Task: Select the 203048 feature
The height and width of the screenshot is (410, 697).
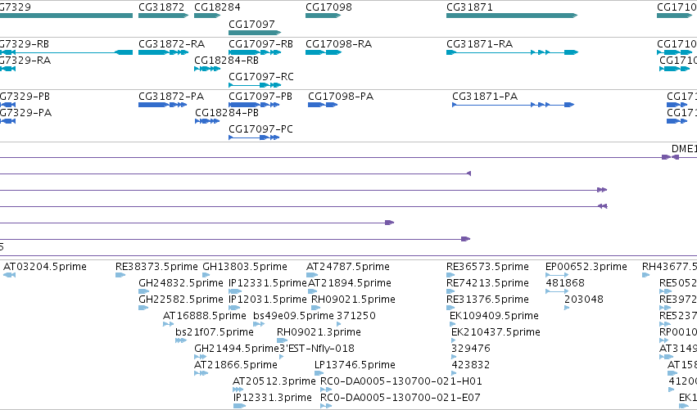Action: tap(567, 308)
